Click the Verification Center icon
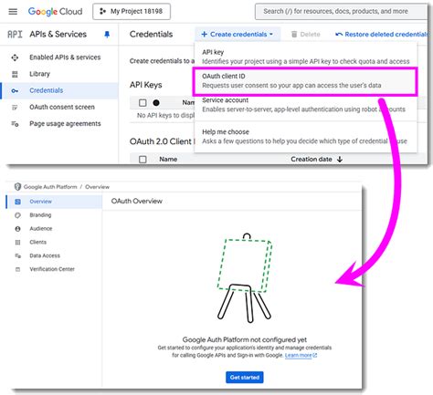The width and height of the screenshot is (433, 395). coord(17,269)
